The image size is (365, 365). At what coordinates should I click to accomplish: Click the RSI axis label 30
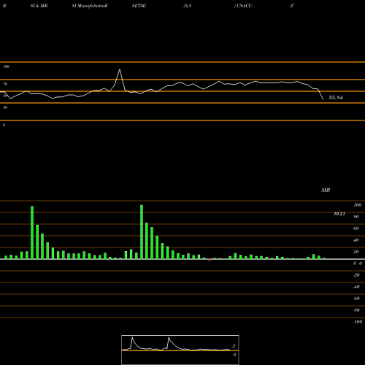5,107
